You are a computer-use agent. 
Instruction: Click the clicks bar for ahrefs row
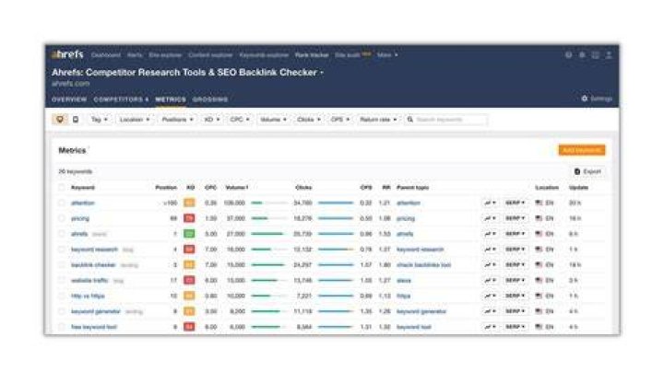pyautogui.click(x=336, y=234)
